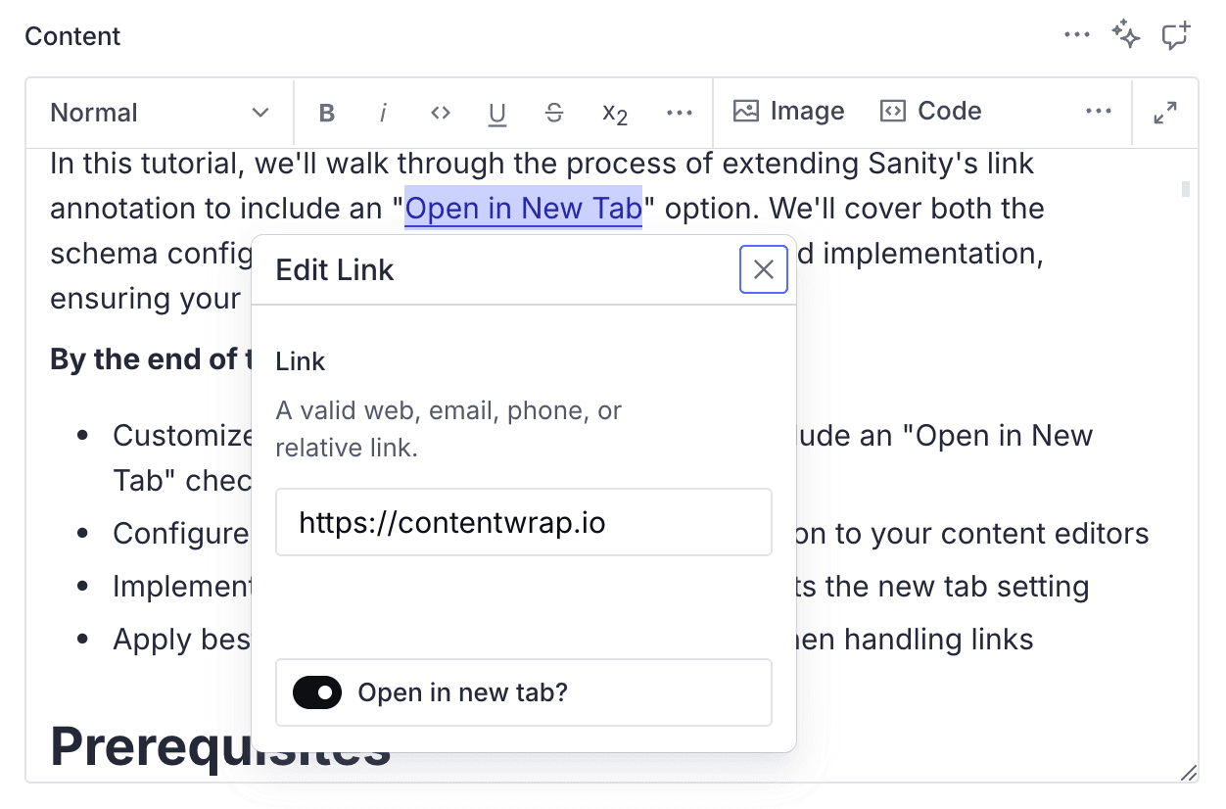Disable the Open in new tab toggle

316,692
